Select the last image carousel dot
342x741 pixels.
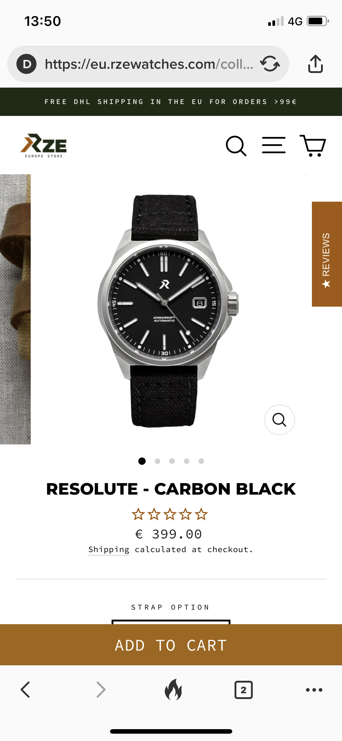[201, 461]
